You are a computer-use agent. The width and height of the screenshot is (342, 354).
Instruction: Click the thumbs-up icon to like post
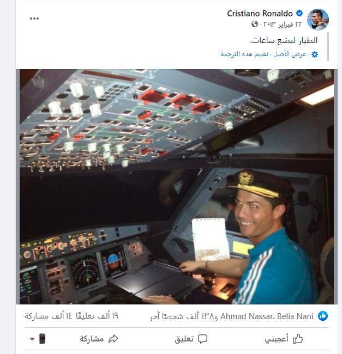coord(297,339)
